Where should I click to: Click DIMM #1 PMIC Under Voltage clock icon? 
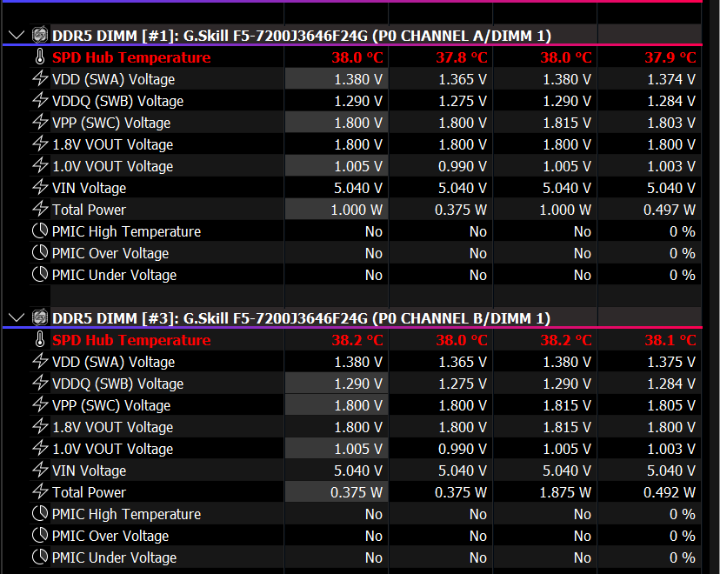40,274
